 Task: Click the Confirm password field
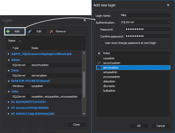[x=147, y=36]
